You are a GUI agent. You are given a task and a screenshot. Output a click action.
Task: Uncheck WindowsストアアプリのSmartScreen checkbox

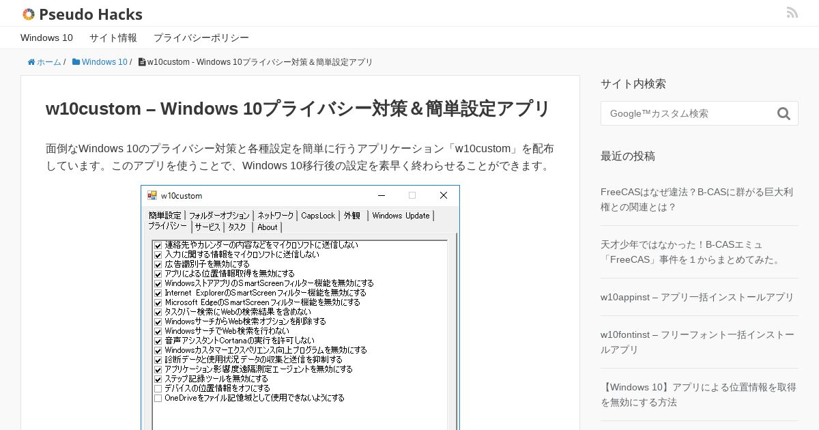[158, 283]
